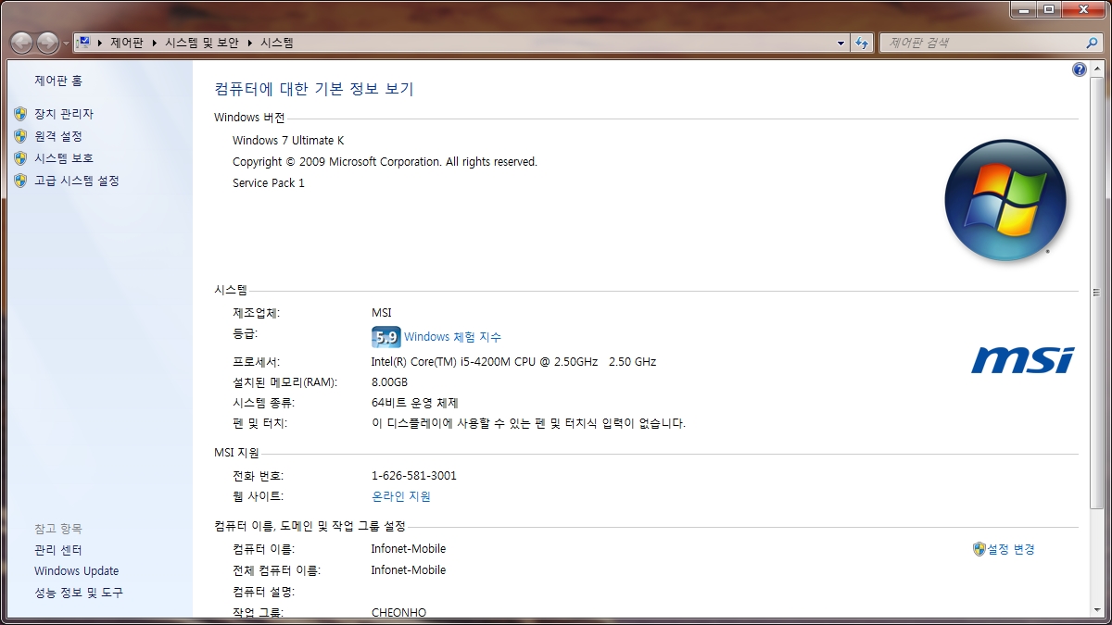Click the 참고 항목 sidebar heading
The width and height of the screenshot is (1112, 625).
point(58,529)
